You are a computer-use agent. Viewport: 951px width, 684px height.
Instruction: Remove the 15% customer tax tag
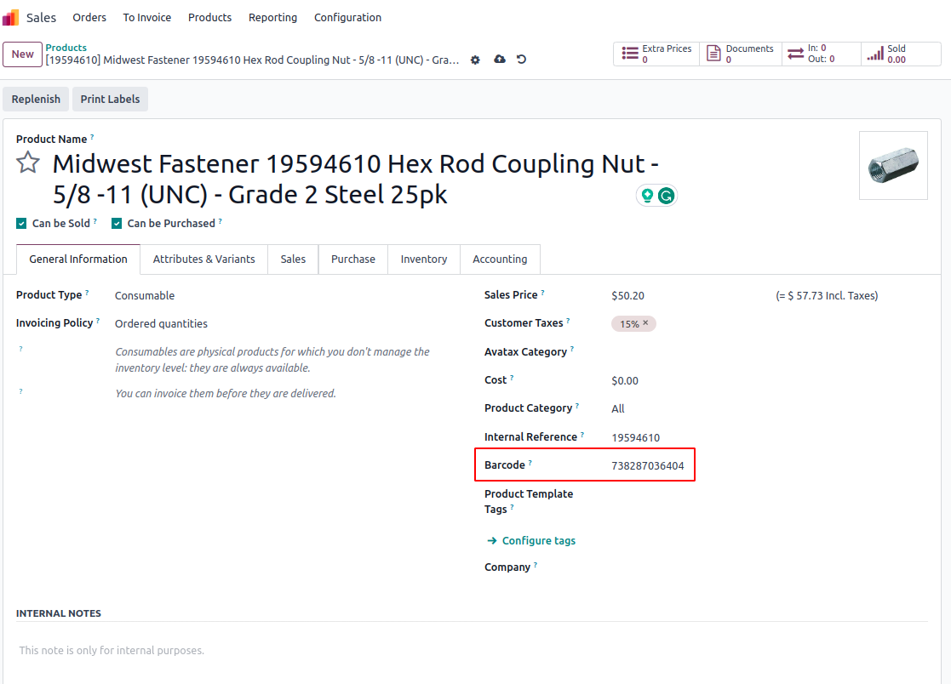click(645, 323)
